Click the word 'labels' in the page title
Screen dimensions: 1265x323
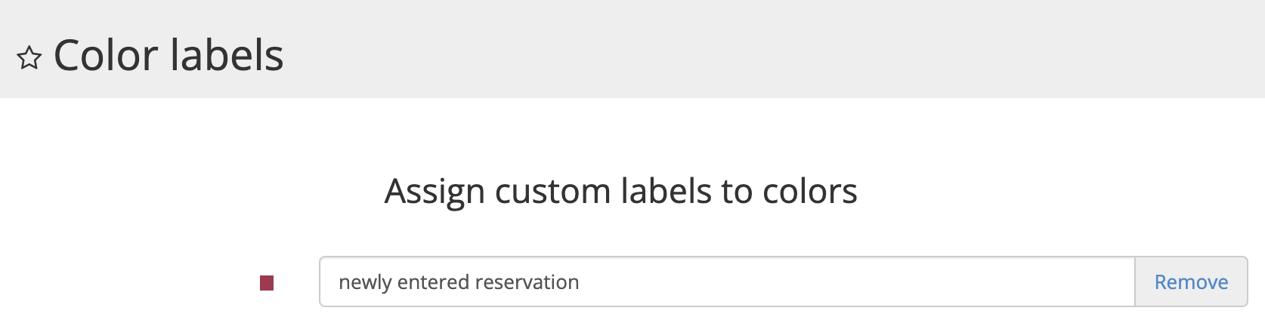click(227, 56)
